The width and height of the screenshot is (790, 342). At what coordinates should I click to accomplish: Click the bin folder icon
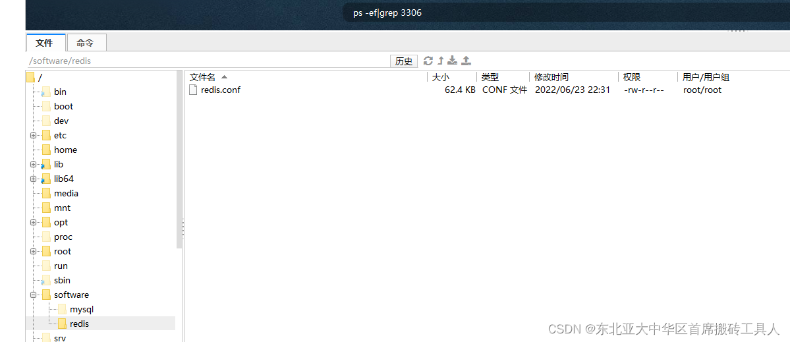point(46,92)
